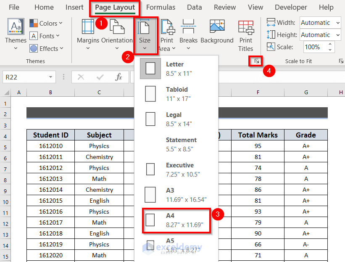
Task: Click cell with Student ID 1612014
Action: tap(50, 190)
